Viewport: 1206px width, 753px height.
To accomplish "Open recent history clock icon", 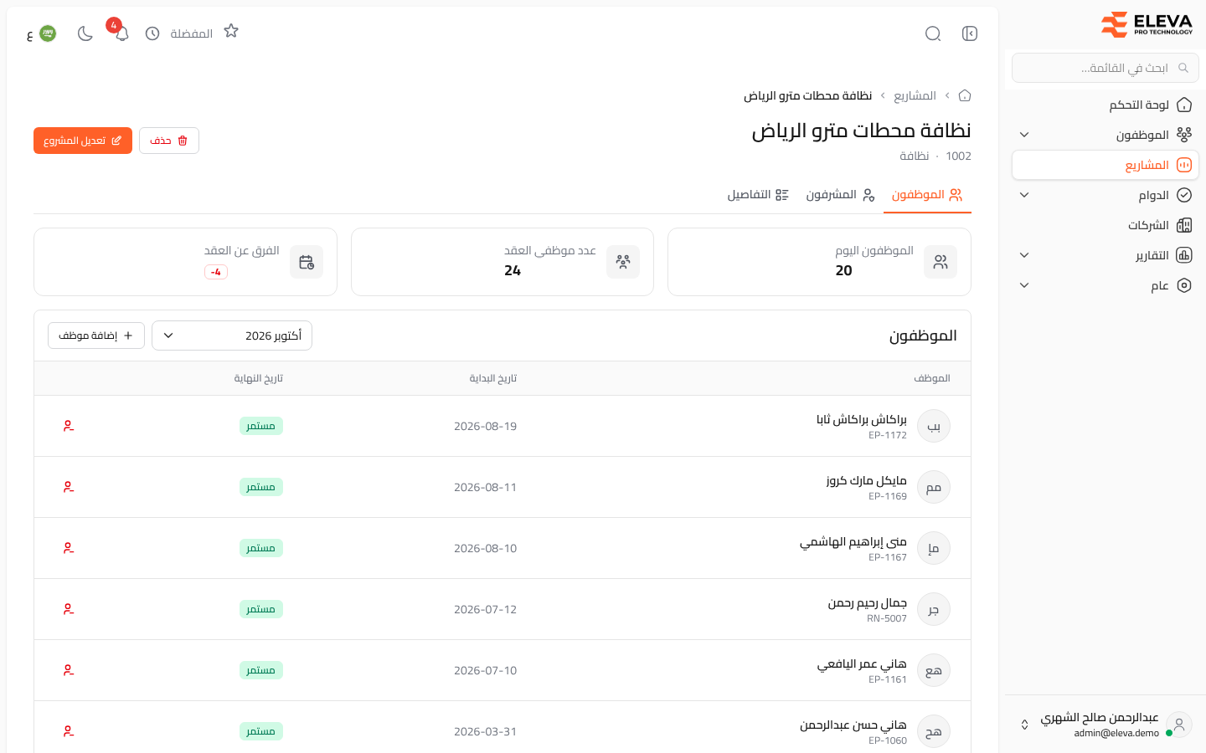I will (x=152, y=33).
